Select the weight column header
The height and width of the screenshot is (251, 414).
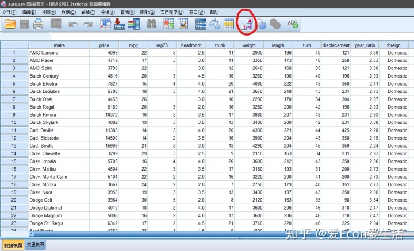coord(249,45)
